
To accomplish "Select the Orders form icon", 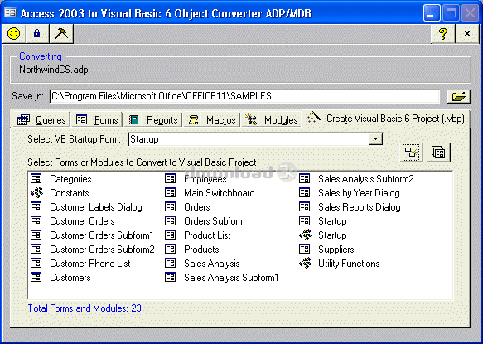I will point(170,206).
